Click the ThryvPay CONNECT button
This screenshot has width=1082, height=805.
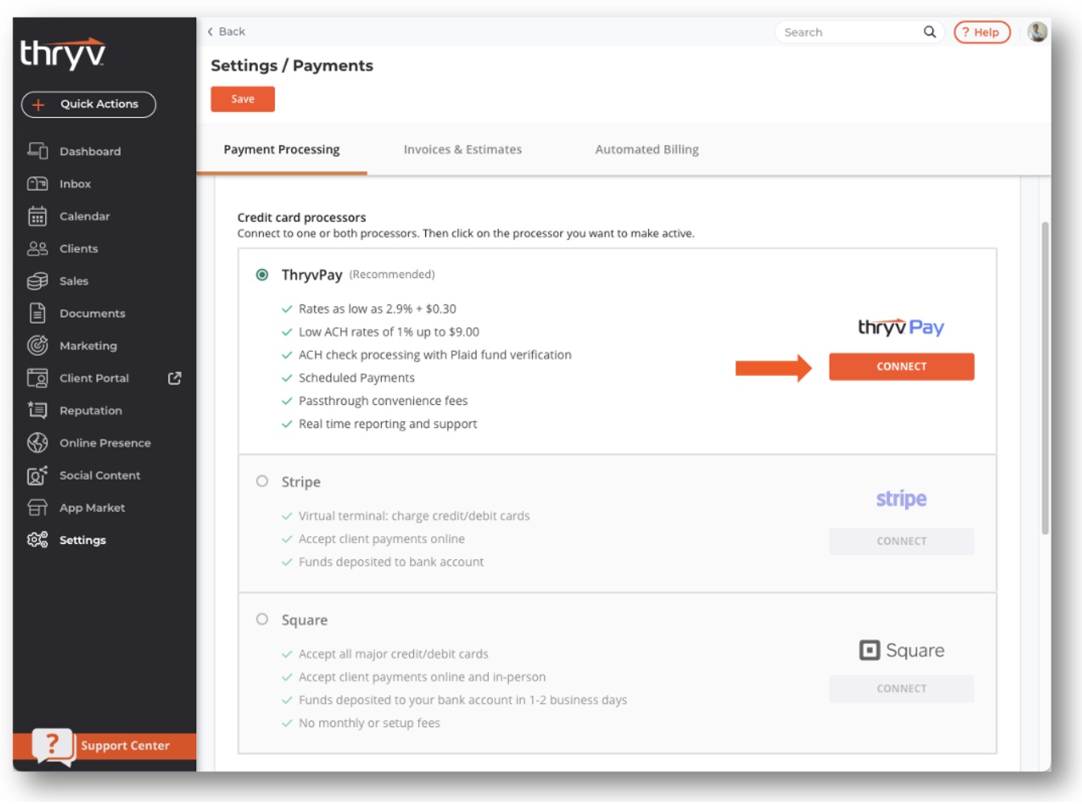[x=901, y=366]
